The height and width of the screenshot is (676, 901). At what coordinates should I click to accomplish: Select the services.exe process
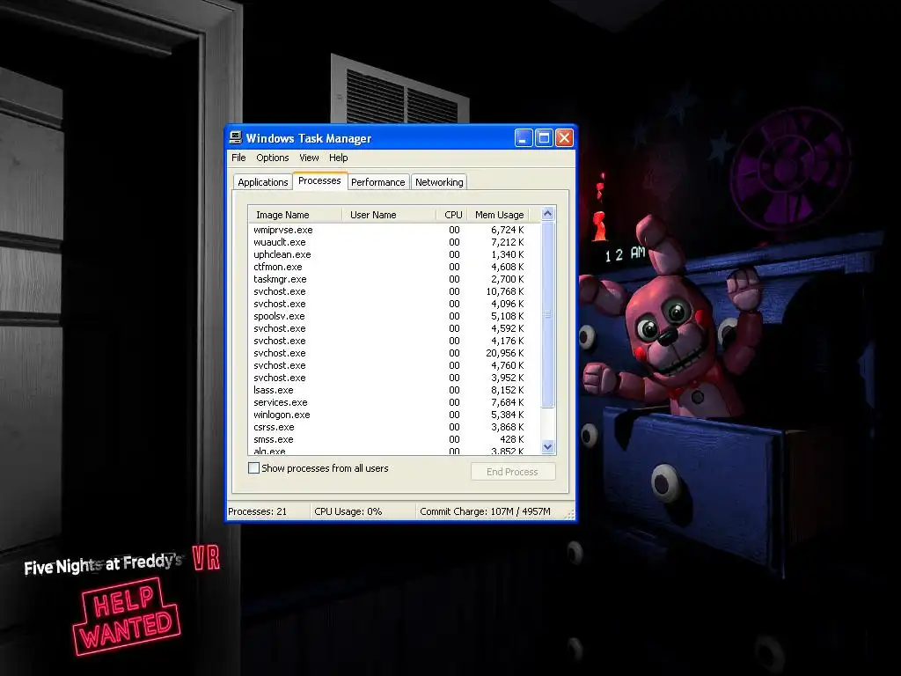(394, 402)
